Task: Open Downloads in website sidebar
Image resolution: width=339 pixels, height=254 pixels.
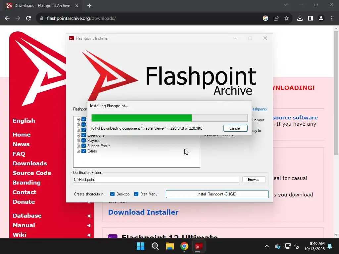Action: (x=30, y=163)
